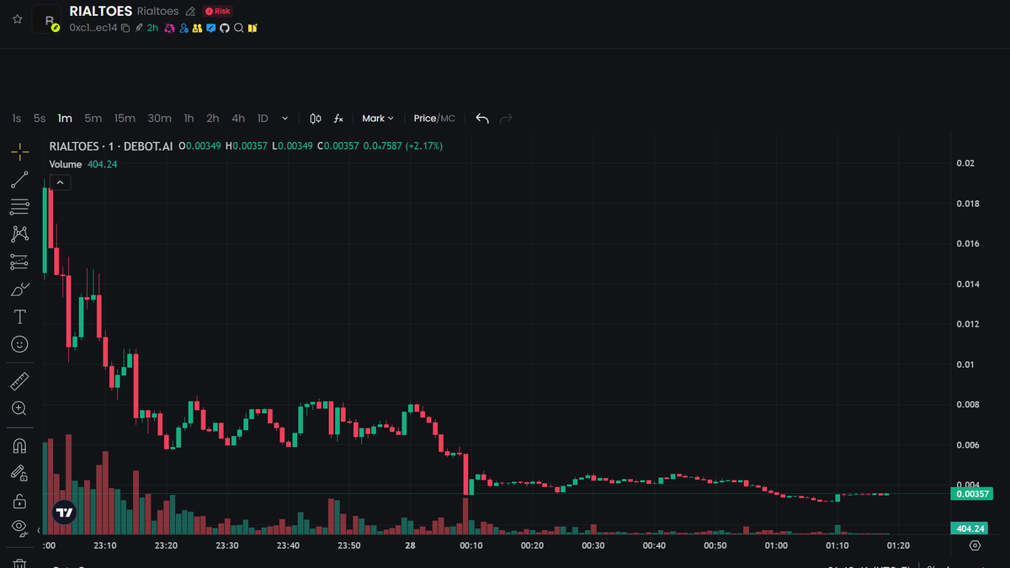The image size is (1010, 568).
Task: Click the 23:50 time axis label
Action: coord(349,545)
